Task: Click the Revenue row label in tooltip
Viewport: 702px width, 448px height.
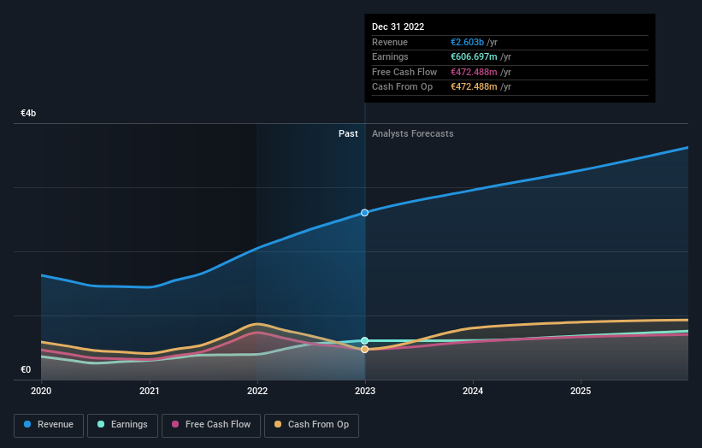Action: pos(390,42)
